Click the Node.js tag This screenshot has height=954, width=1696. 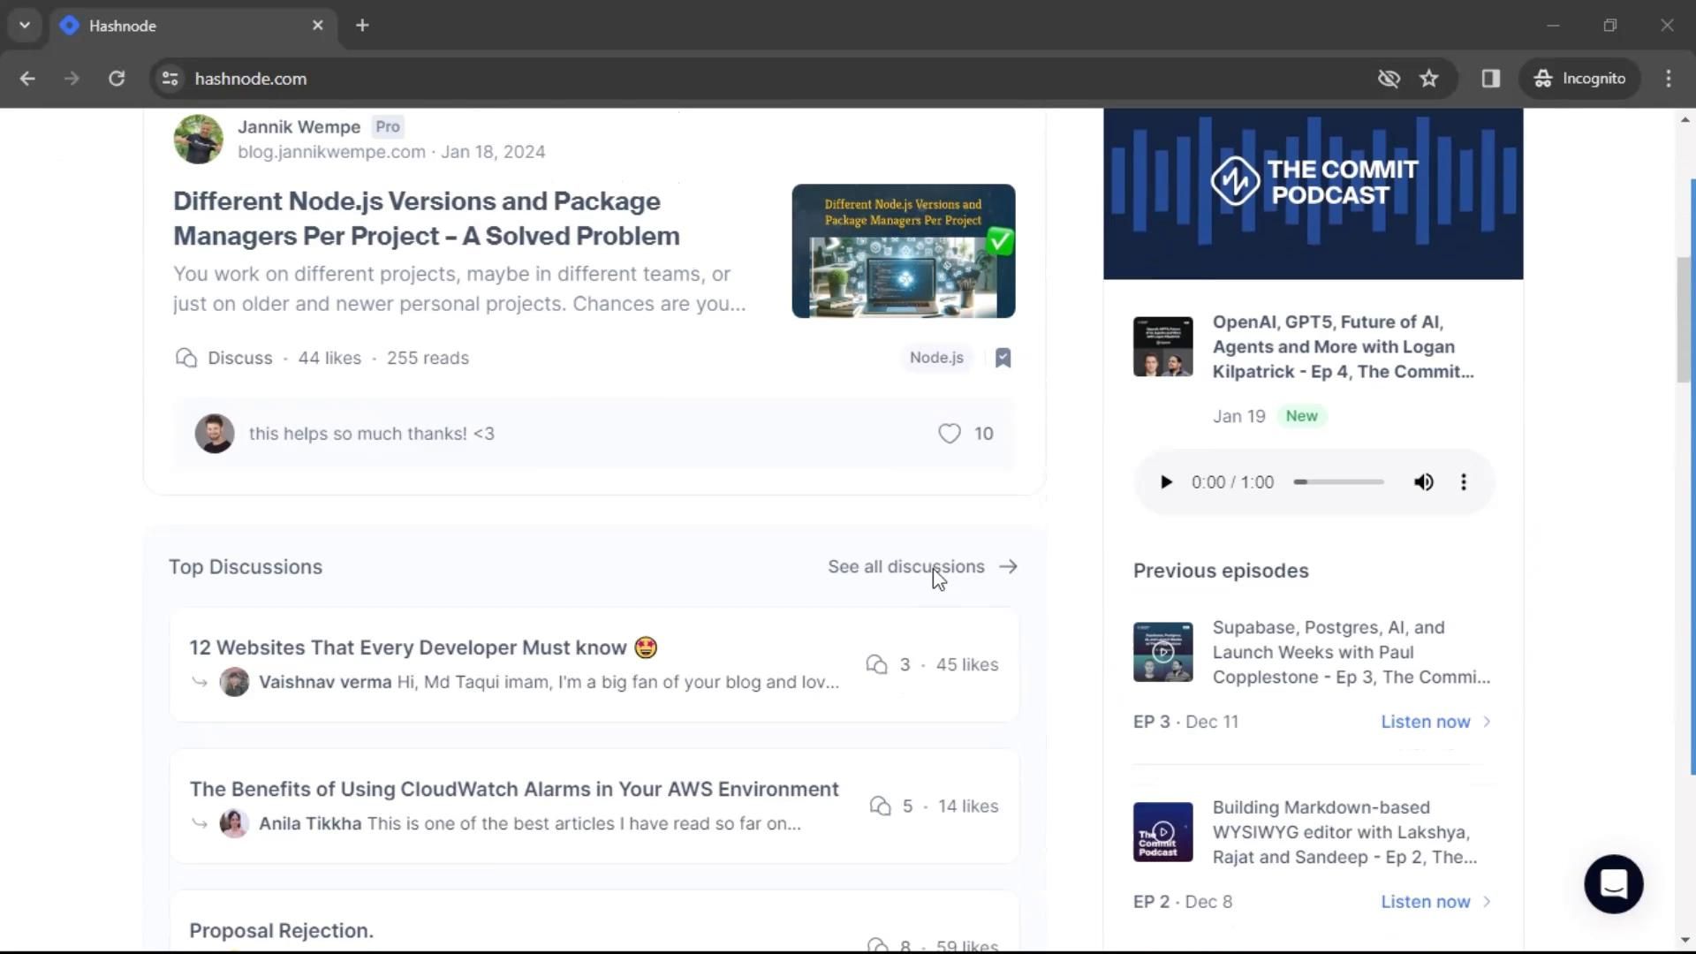tap(936, 358)
